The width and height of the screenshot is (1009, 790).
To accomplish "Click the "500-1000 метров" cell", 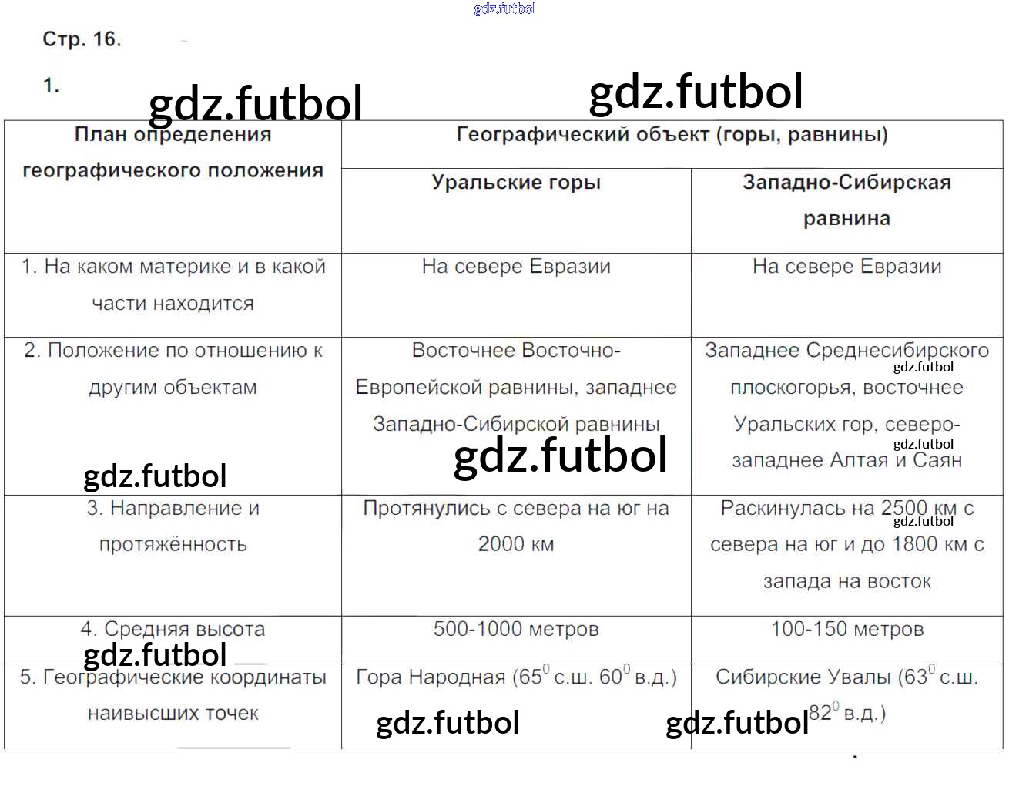I will [516, 630].
